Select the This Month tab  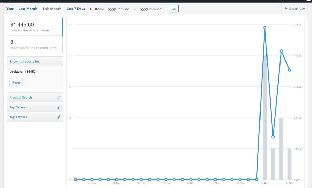52,9
